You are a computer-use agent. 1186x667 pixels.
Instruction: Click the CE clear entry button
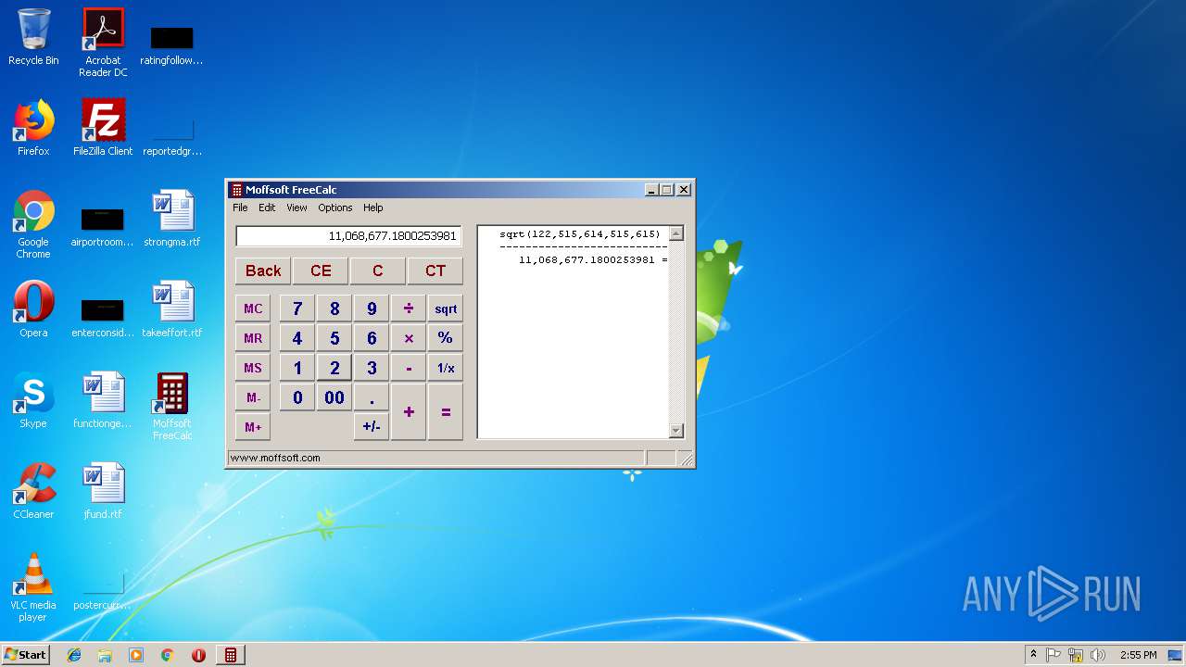pos(321,271)
